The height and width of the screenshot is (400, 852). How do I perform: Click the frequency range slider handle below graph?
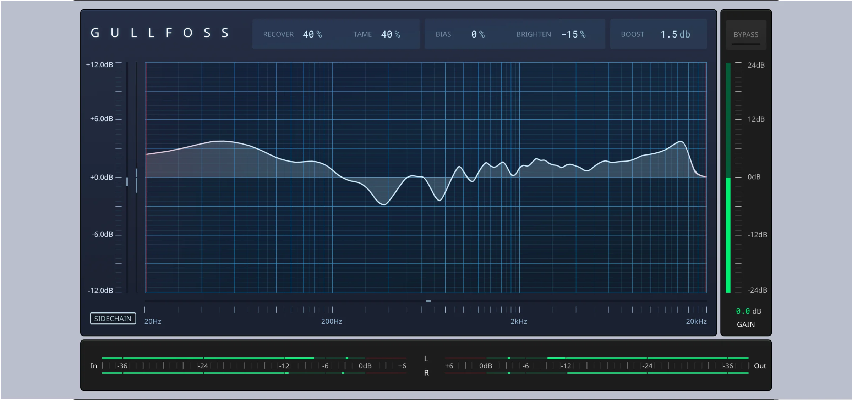[x=428, y=301]
